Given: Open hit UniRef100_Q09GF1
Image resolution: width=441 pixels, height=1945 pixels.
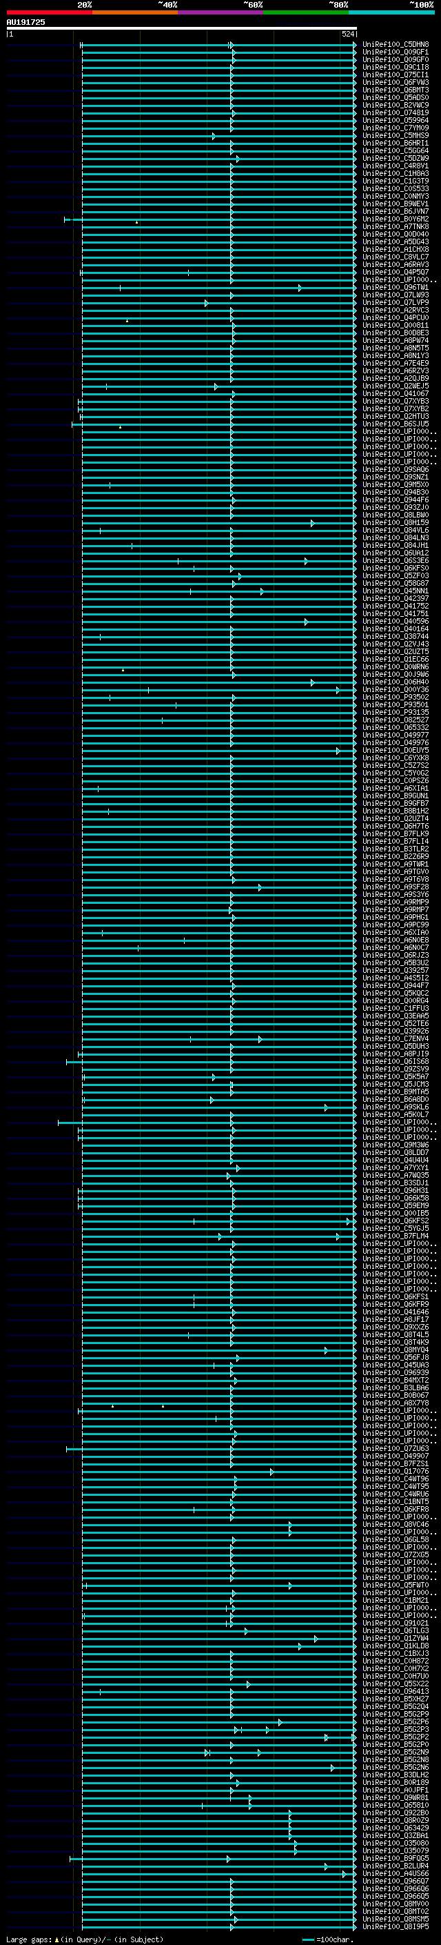Looking at the screenshot, I should coord(396,52).
